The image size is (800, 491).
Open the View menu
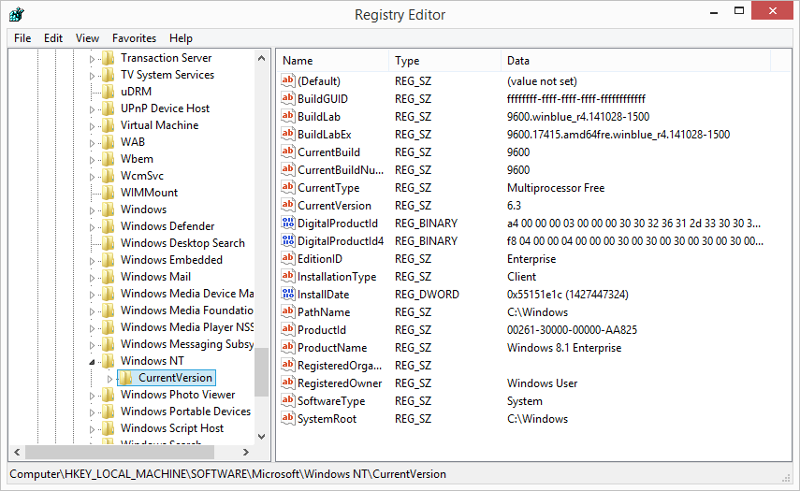[x=87, y=38]
